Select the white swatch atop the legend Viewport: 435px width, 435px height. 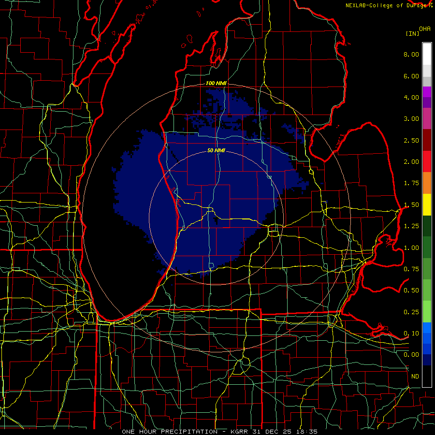pos(427,54)
